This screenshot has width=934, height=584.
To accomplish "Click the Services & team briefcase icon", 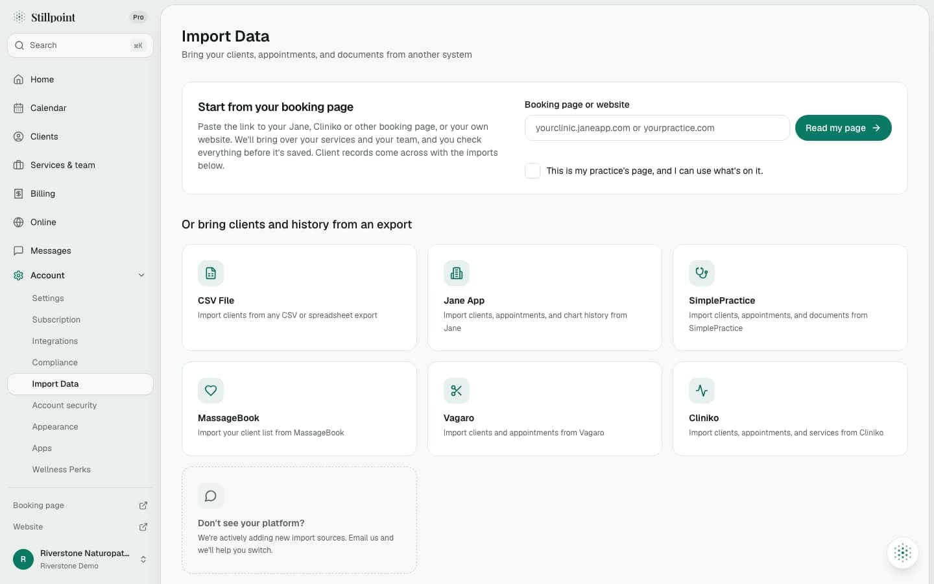I will (x=19, y=165).
